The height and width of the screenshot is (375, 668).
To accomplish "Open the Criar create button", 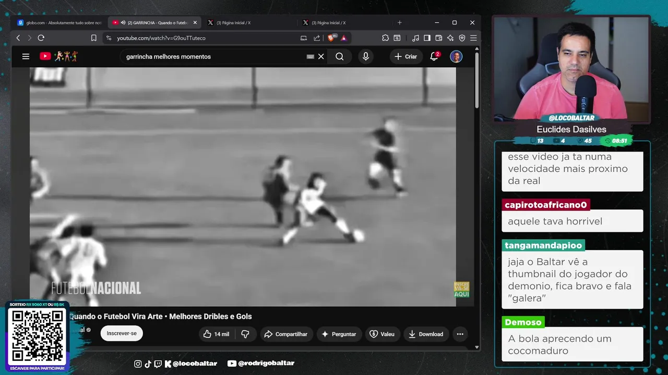I will [x=405, y=56].
